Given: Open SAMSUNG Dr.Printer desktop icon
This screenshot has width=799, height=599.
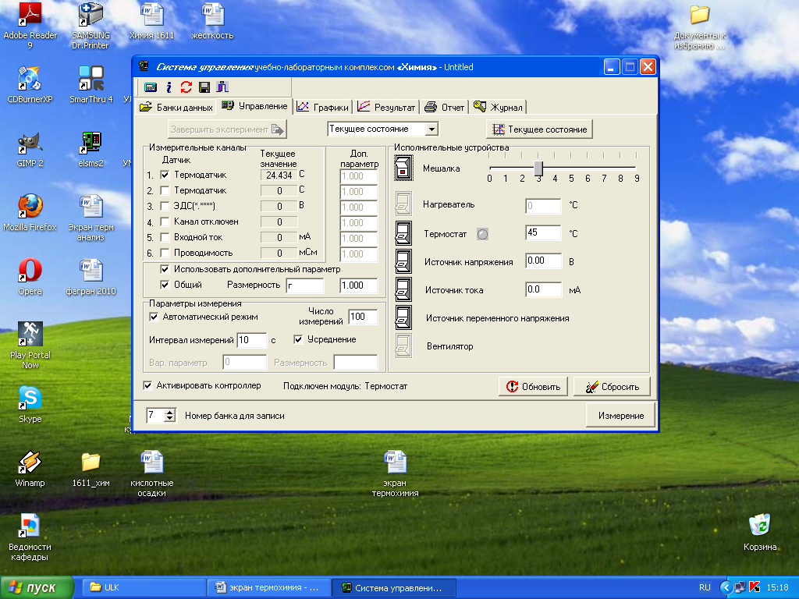Looking at the screenshot, I should coord(91,26).
